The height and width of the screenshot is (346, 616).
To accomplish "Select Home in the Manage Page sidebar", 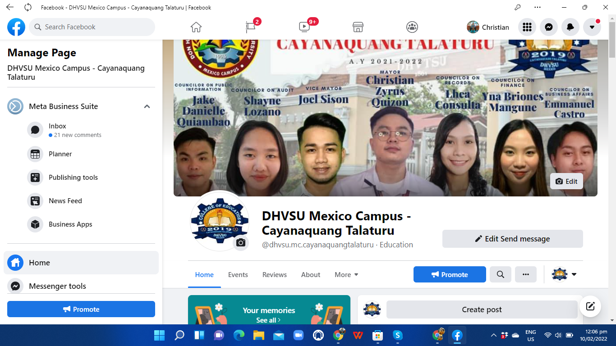I will click(x=81, y=263).
